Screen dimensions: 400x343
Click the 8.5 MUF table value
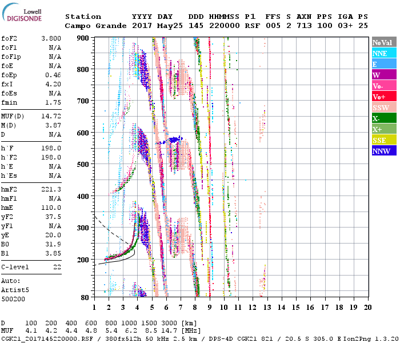pyautogui.click(x=151, y=331)
